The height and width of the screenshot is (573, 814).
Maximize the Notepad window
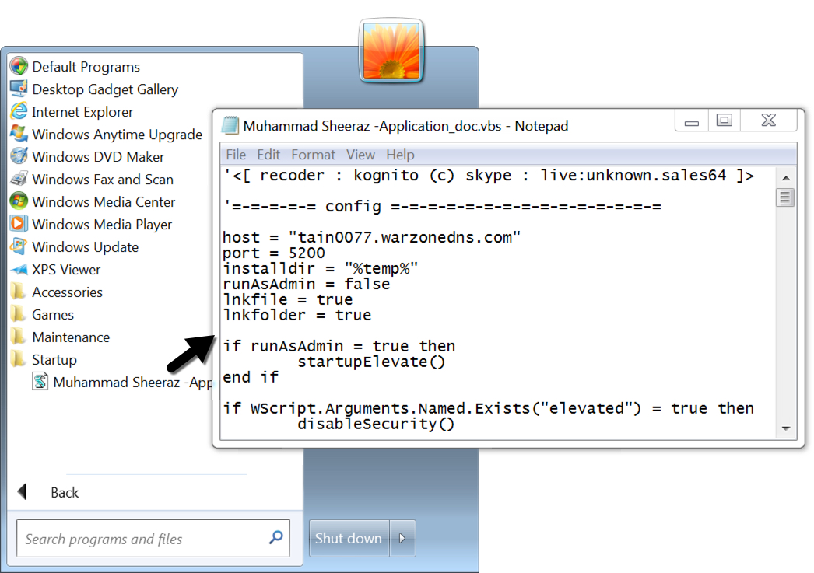[725, 121]
